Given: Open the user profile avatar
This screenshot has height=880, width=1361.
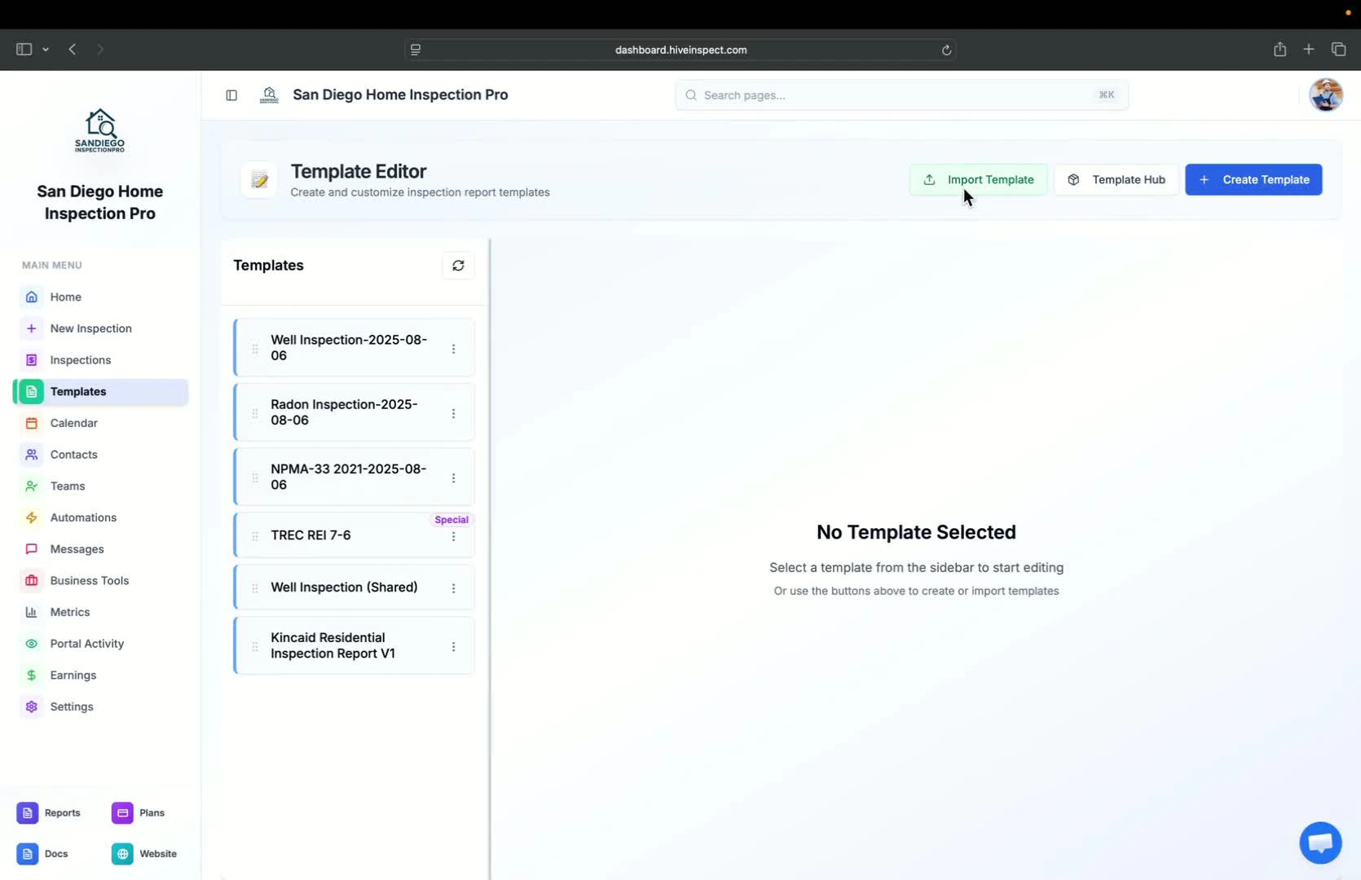Looking at the screenshot, I should 1326,95.
